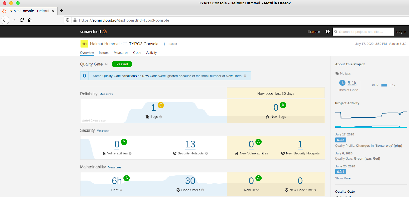Open the Activity tab
The width and height of the screenshot is (409, 197).
tap(151, 52)
